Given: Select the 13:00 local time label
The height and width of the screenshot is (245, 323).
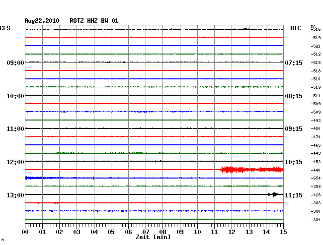Looking at the screenshot, I should (x=15, y=195).
